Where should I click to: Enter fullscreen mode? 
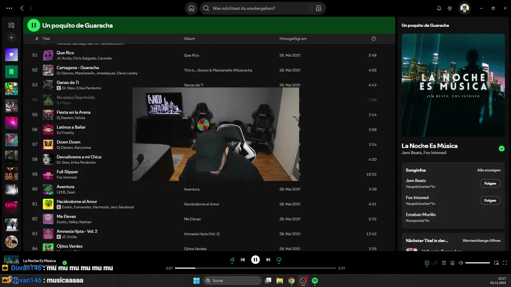505,263
